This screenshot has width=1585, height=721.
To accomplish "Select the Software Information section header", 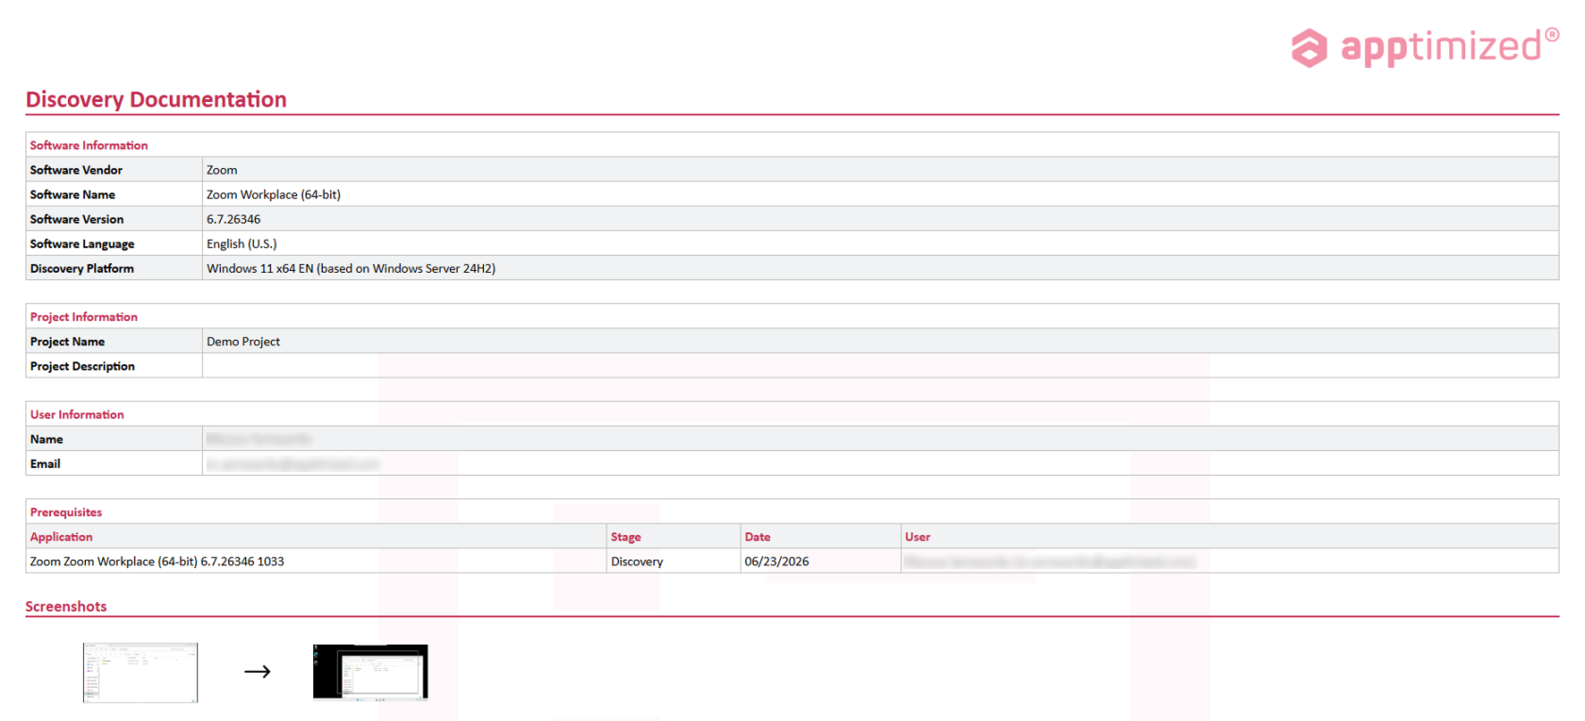I will pyautogui.click(x=89, y=145).
